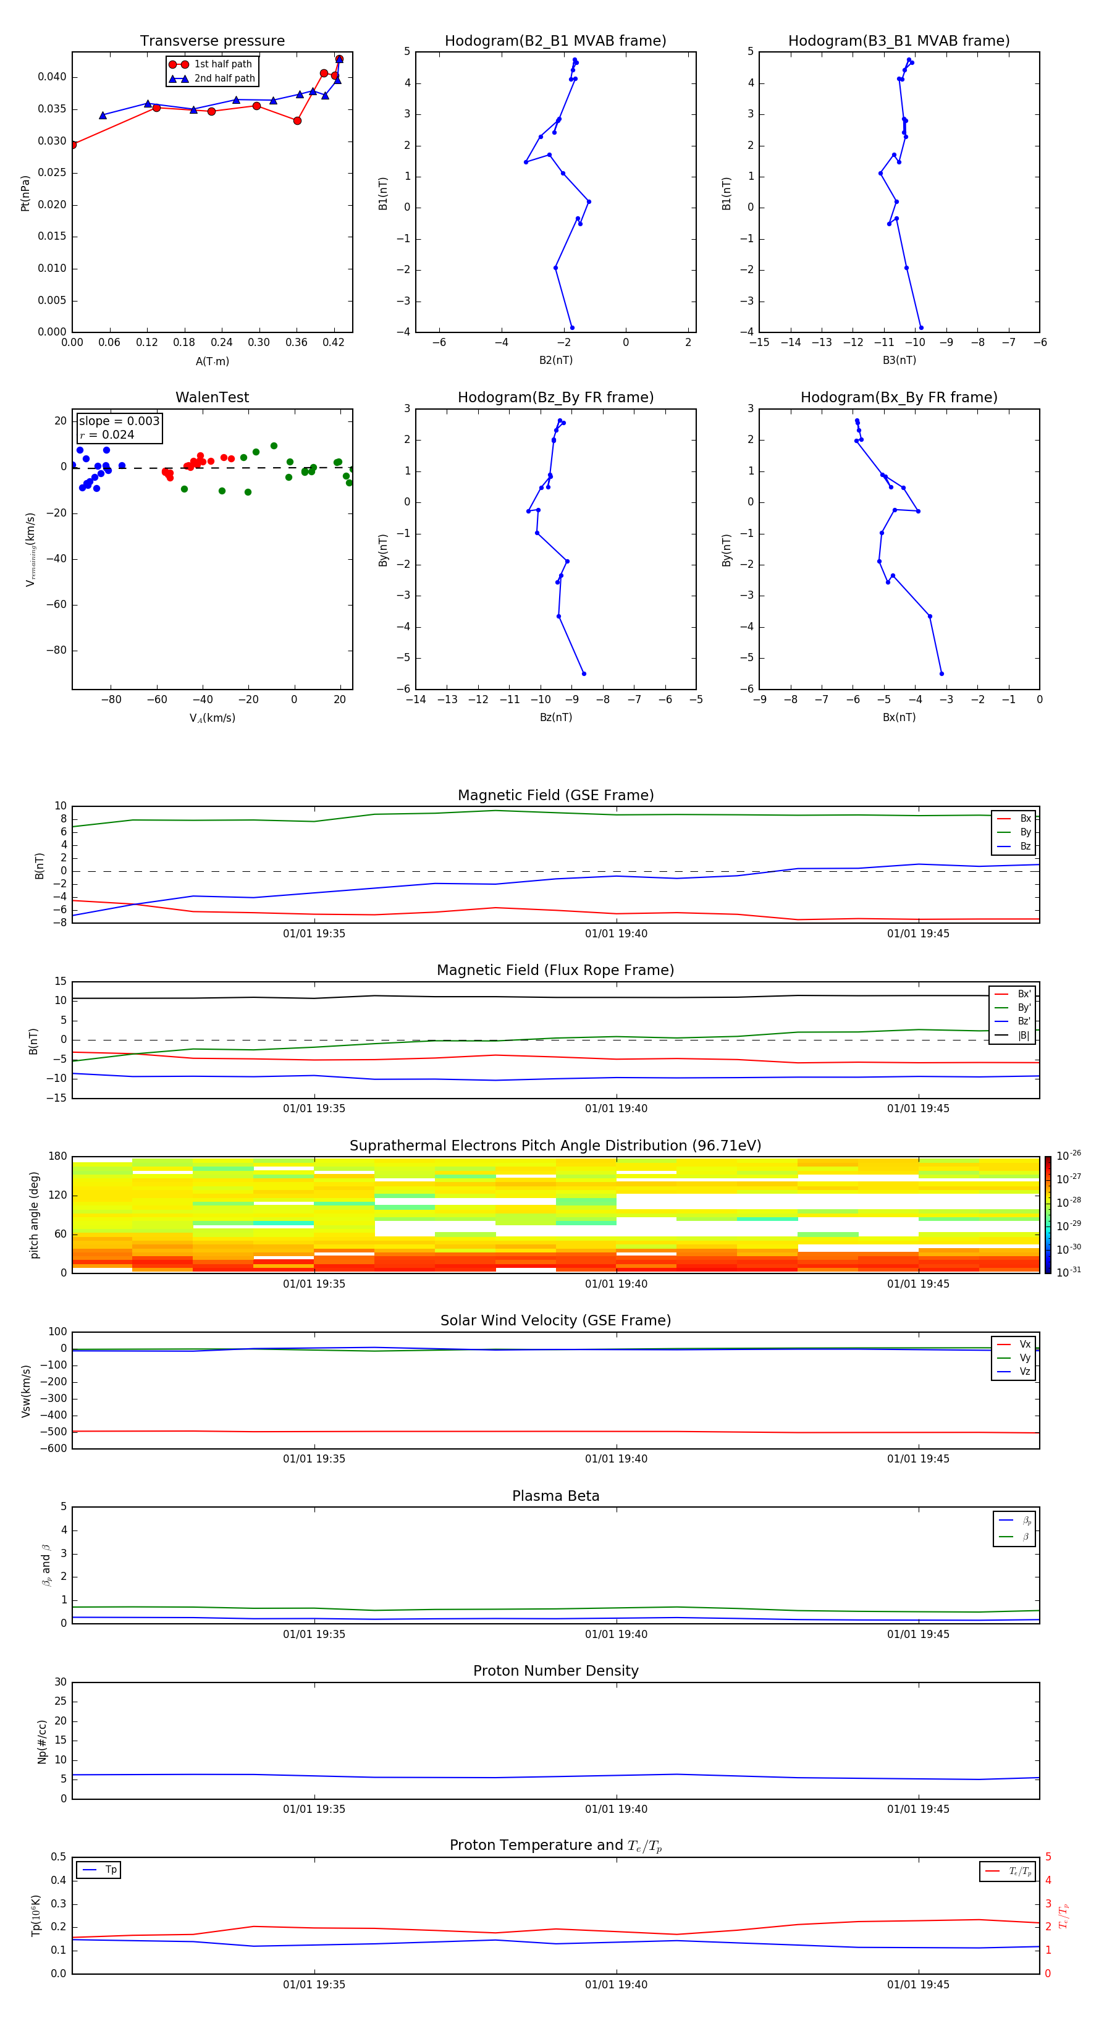Click the Bz' legend entry
Viewport: 1112px width, 2039px height.
click(x=1013, y=1021)
